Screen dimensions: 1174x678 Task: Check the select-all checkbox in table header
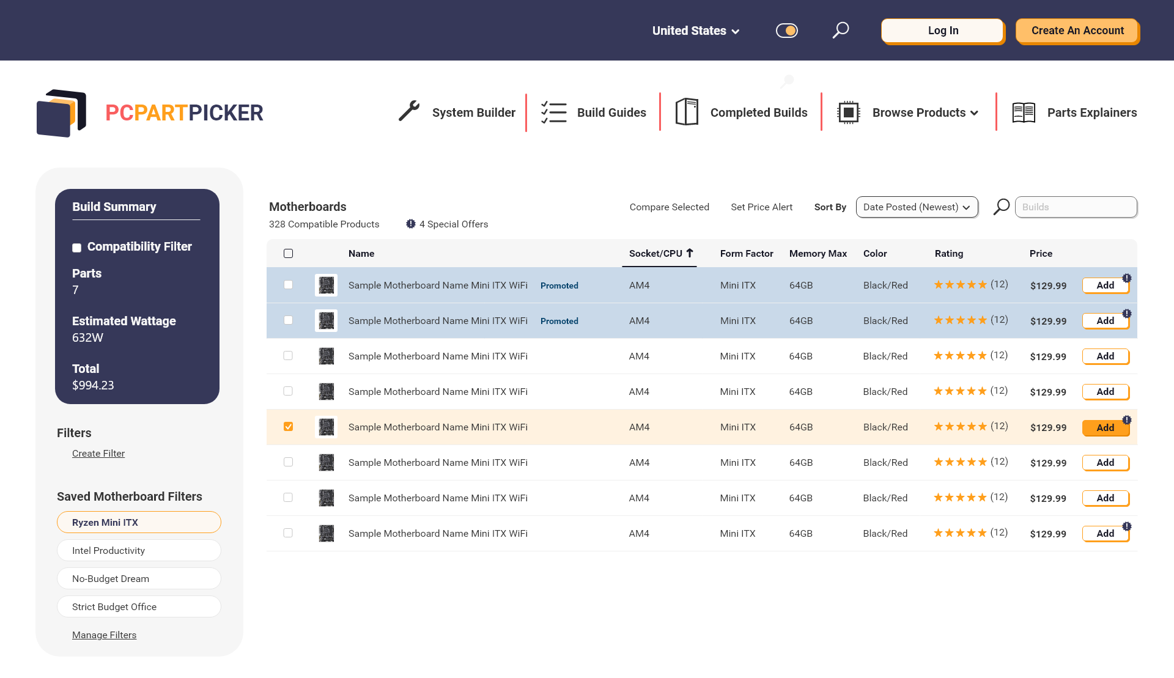tap(288, 254)
